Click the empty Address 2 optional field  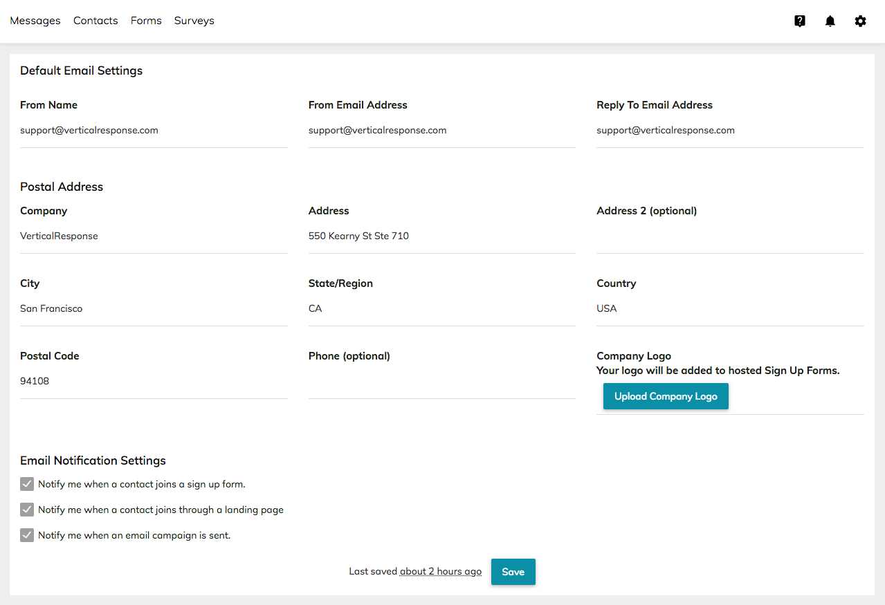(730, 236)
